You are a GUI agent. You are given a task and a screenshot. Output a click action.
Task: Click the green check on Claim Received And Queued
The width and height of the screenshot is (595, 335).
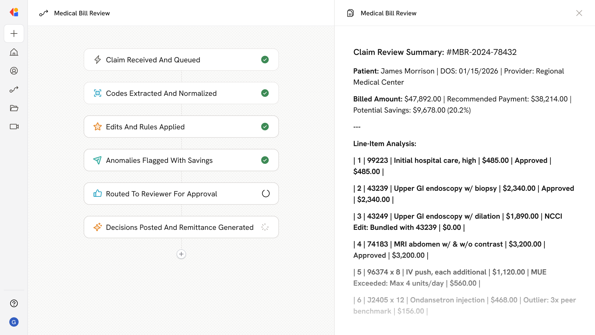[x=265, y=60]
